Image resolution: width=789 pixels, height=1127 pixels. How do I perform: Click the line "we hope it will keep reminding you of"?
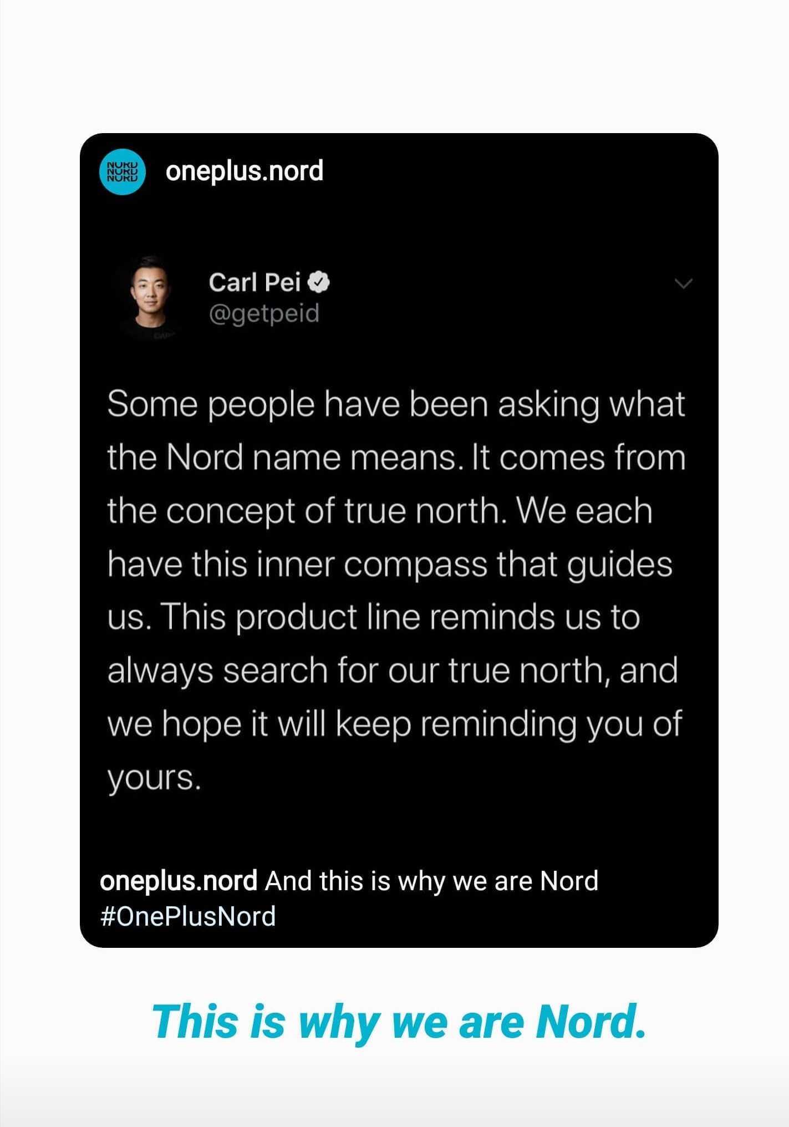point(394,724)
